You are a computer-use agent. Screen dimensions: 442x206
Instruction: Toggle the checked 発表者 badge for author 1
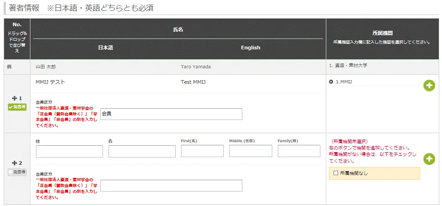[17, 107]
